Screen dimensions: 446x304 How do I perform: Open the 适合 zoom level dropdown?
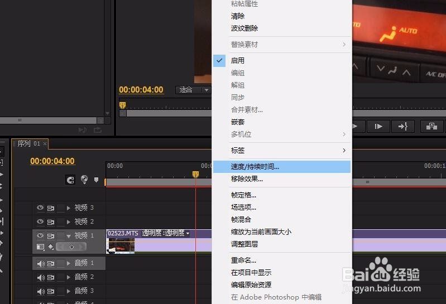[x=193, y=90]
